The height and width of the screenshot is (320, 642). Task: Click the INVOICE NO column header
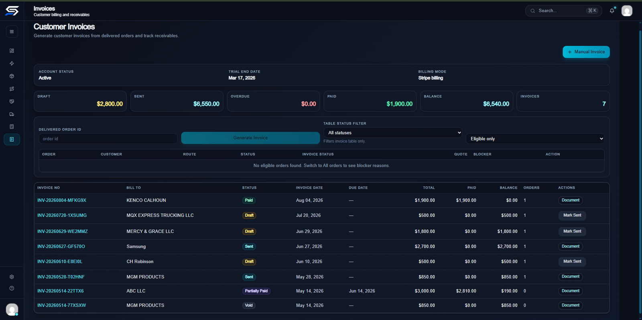point(49,188)
